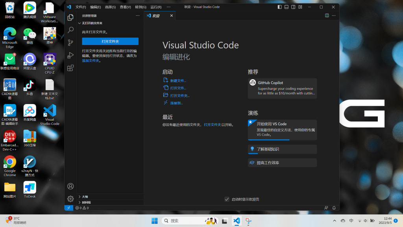Open the 选择(S) menu
Image resolution: width=403 pixels, height=227 pixels.
tap(110, 7)
